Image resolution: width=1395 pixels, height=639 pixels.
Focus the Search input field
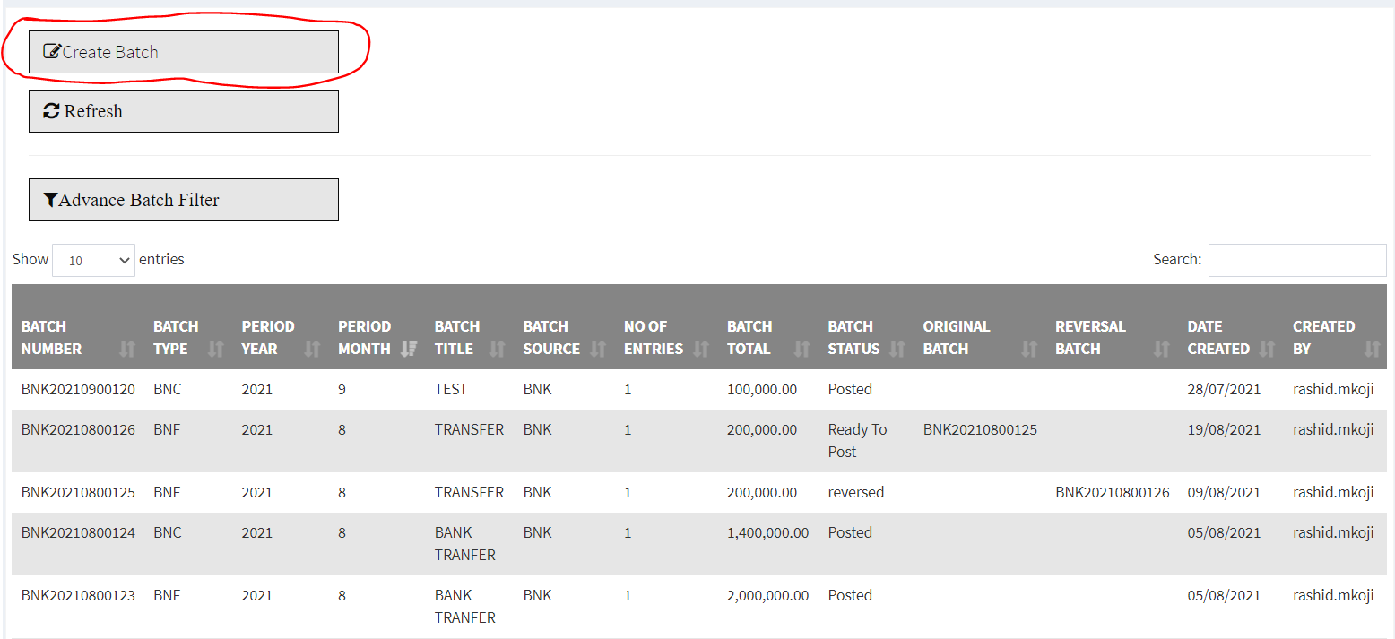[x=1296, y=260]
